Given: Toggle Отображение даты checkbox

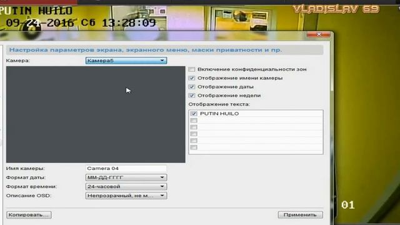Looking at the screenshot, I should pyautogui.click(x=192, y=87).
